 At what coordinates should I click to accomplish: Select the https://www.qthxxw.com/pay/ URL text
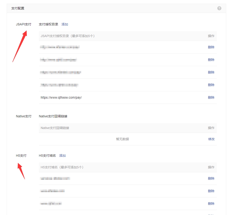[61, 98]
